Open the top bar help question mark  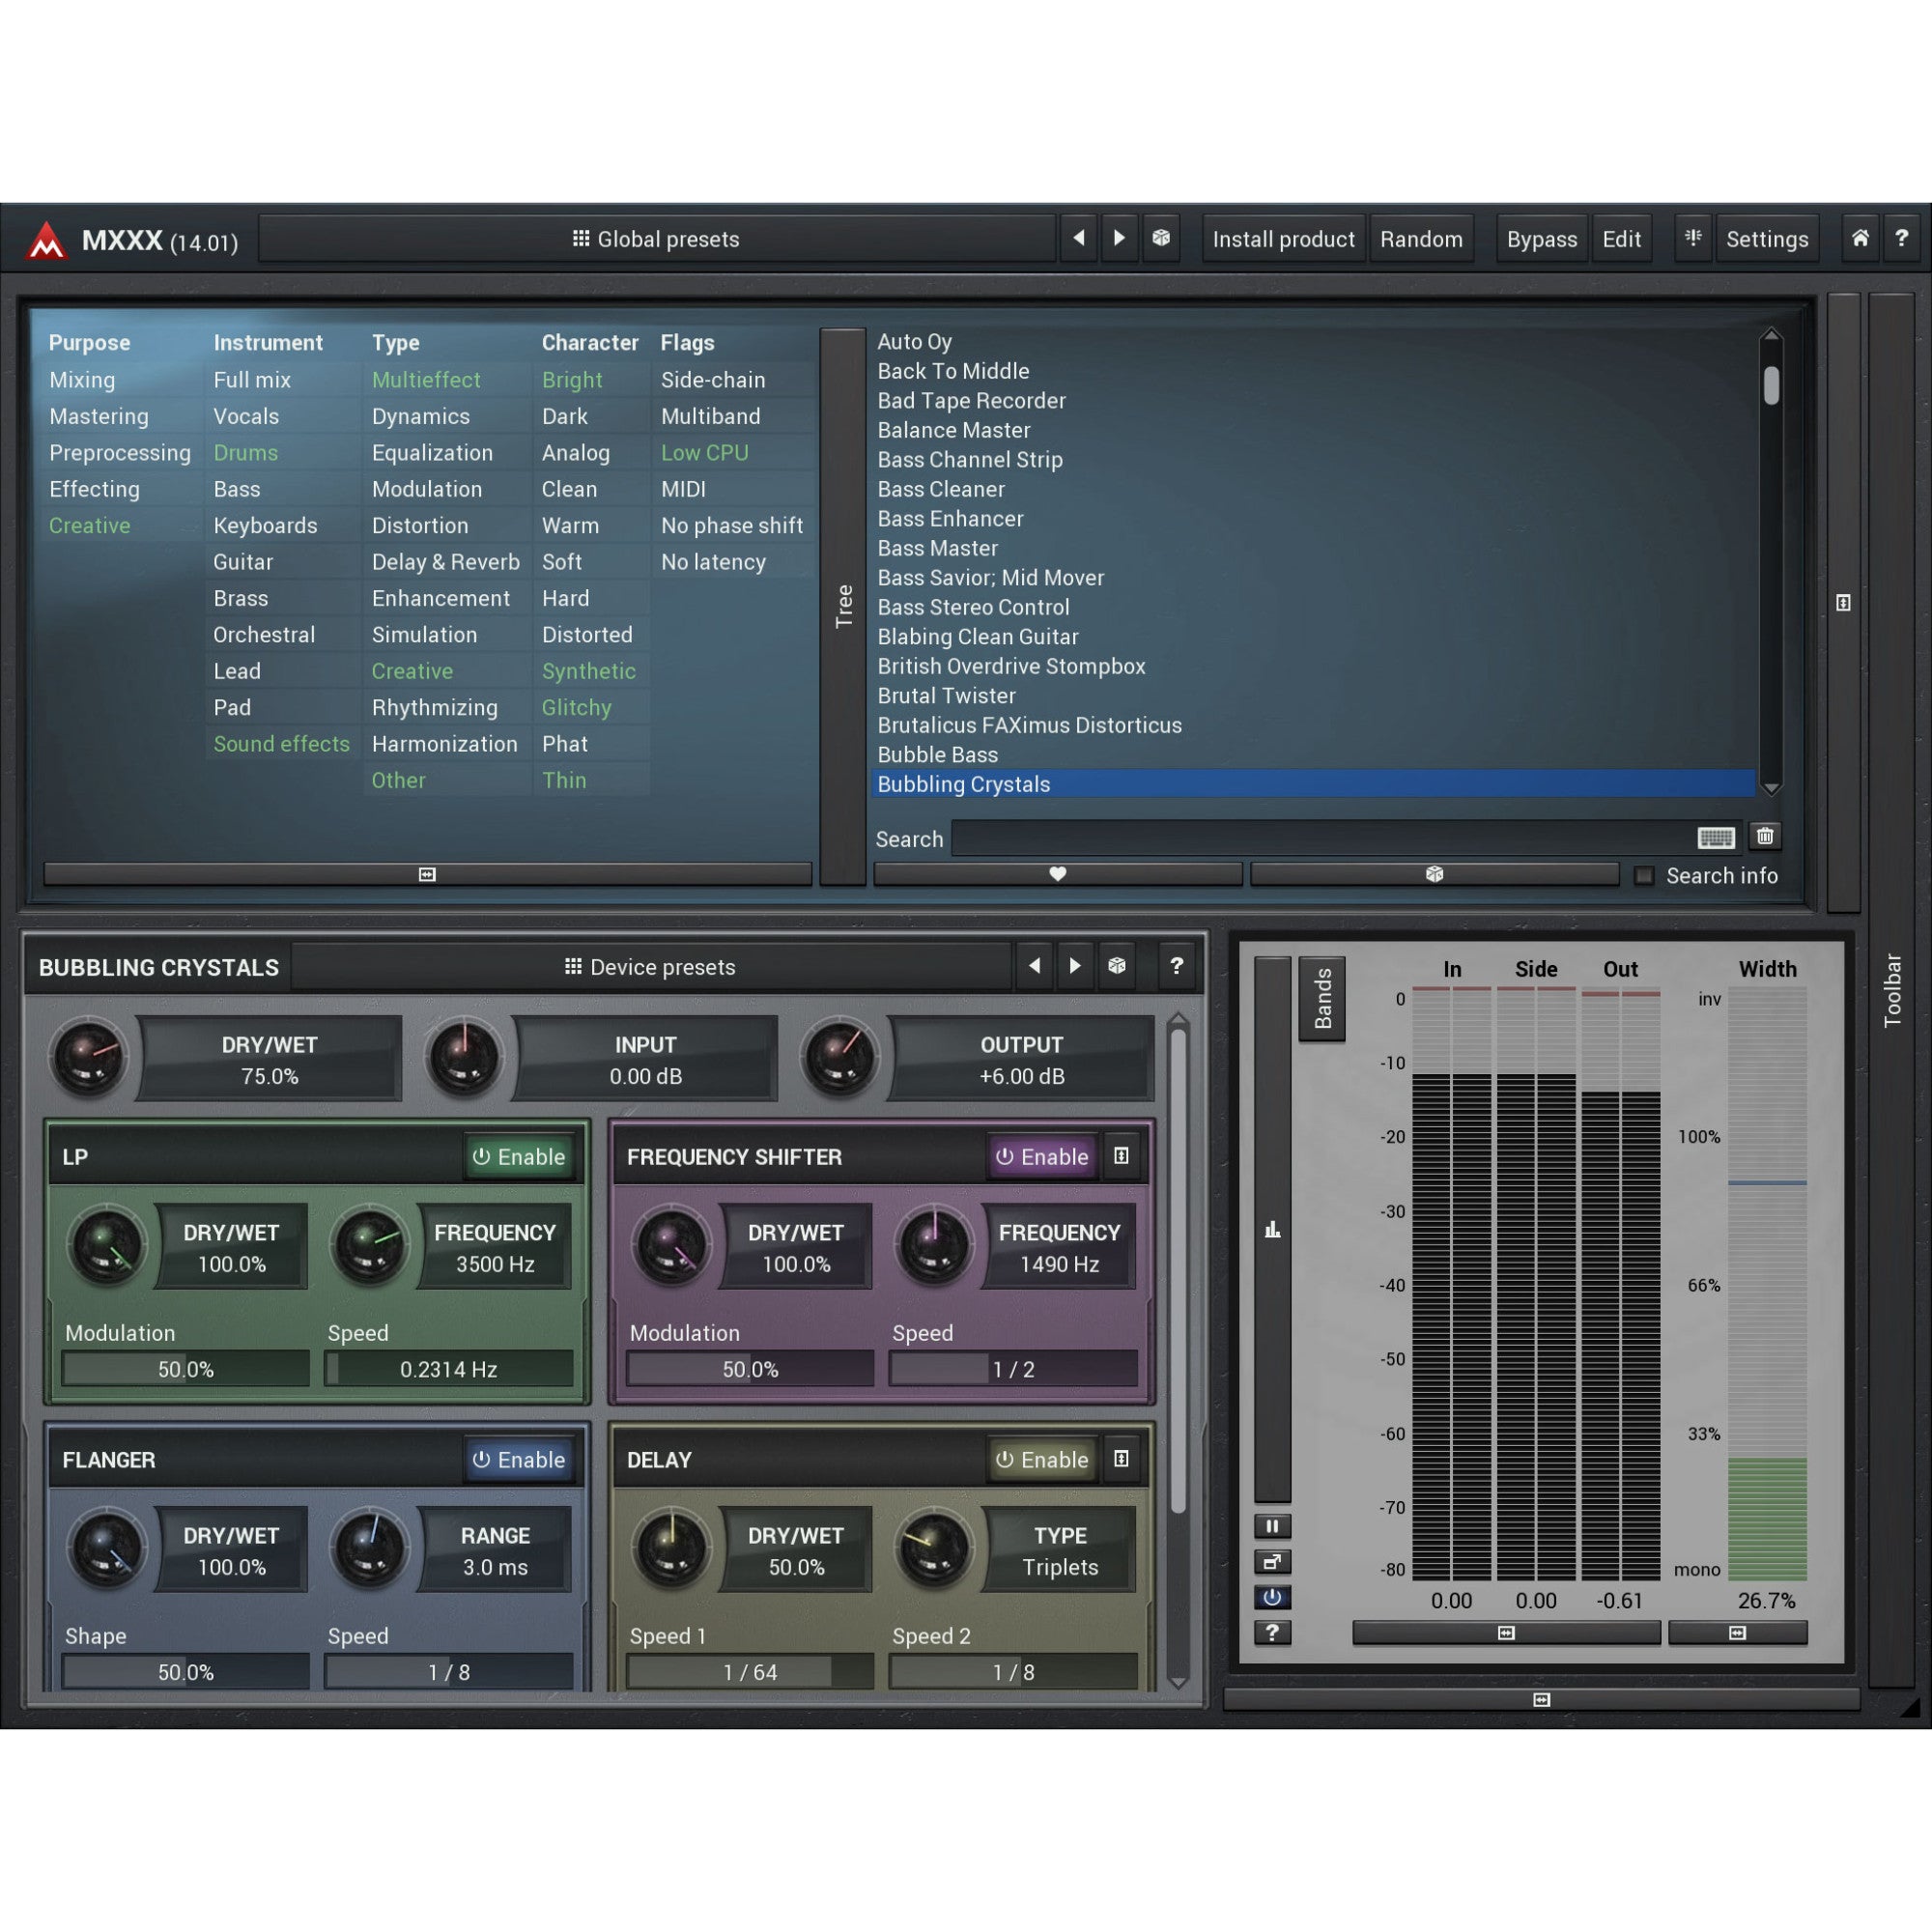tap(1901, 238)
